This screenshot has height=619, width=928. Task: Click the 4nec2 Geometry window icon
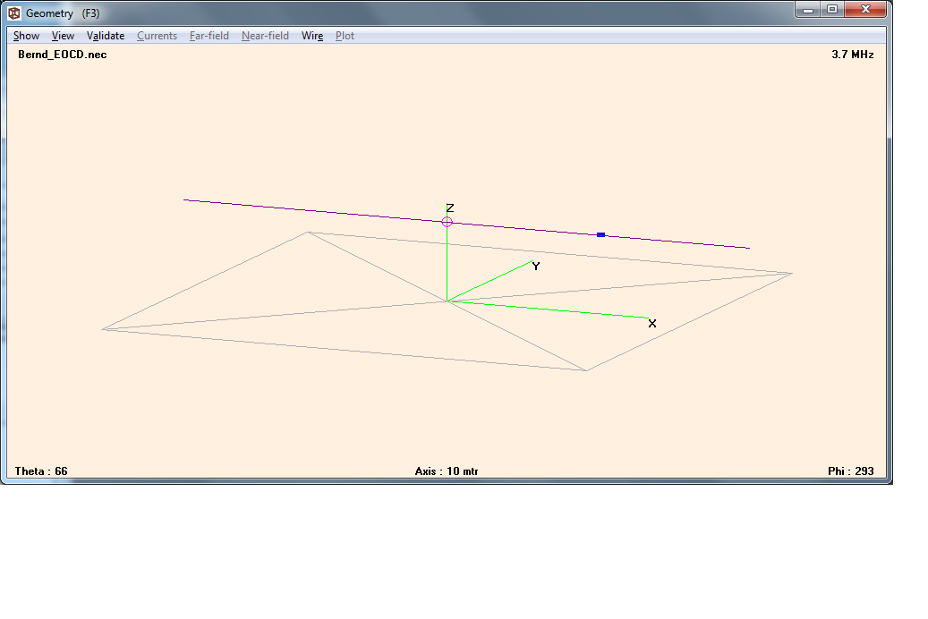[x=14, y=13]
